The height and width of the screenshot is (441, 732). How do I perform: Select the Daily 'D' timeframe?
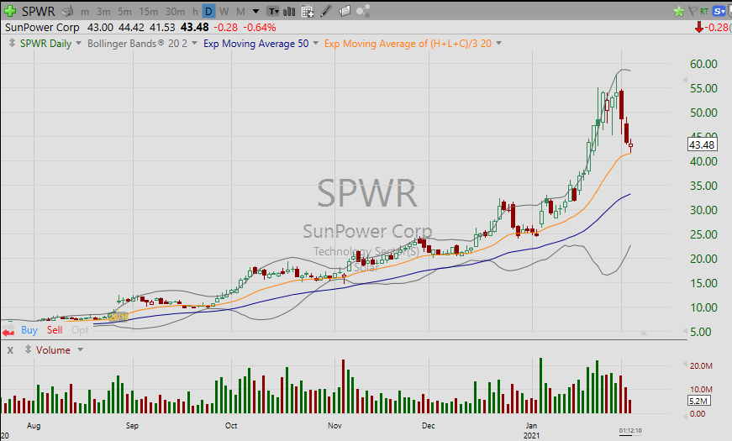click(x=208, y=11)
